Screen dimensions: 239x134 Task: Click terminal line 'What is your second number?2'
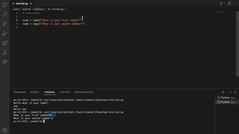[33, 118]
